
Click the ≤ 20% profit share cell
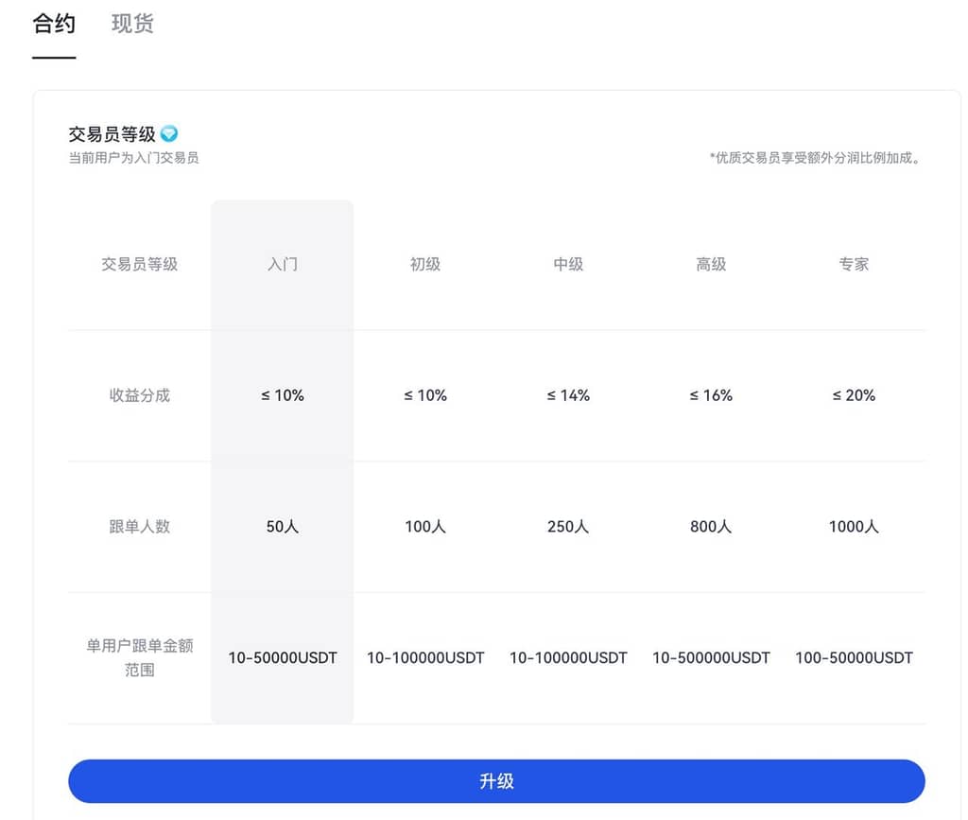pyautogui.click(x=854, y=395)
